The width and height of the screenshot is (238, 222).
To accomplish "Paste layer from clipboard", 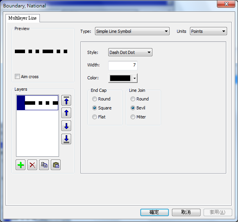I will click(56, 165).
